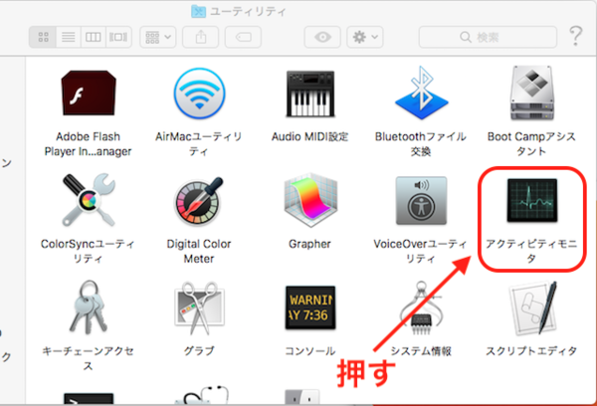Click the ユーティリティ folder icon in title bar

pyautogui.click(x=198, y=11)
